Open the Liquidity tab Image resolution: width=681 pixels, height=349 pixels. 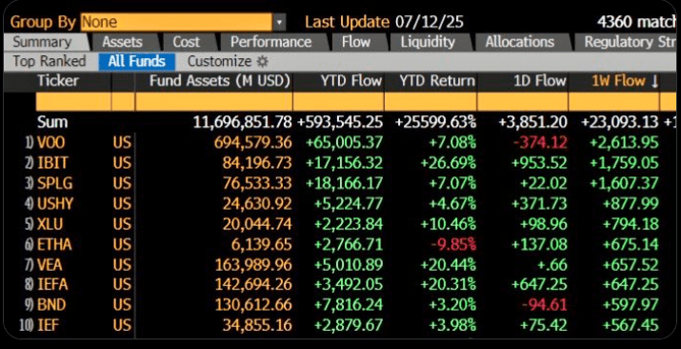point(428,42)
